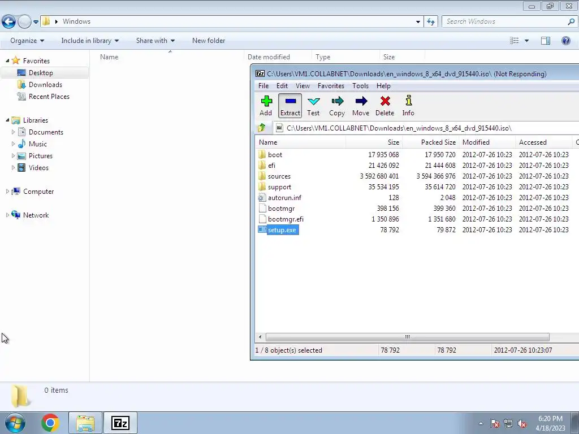
Task: Expand the Network tree node
Action: tap(7, 215)
